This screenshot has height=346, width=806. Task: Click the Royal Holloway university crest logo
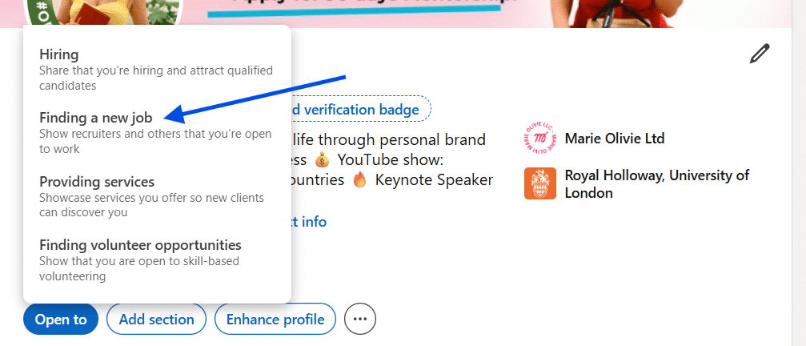[539, 183]
